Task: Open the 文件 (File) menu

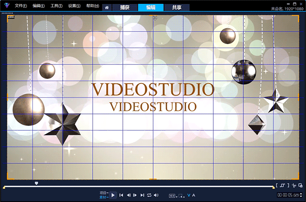Action: coord(21,6)
